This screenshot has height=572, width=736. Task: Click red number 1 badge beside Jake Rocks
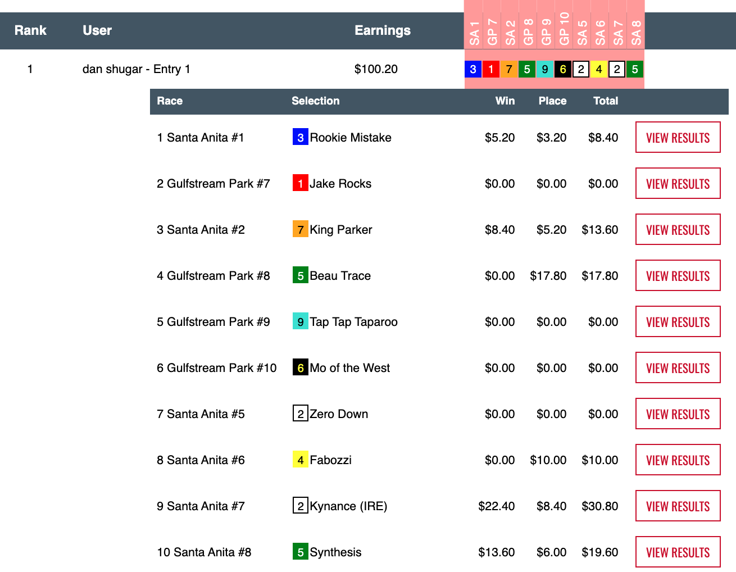pos(300,184)
